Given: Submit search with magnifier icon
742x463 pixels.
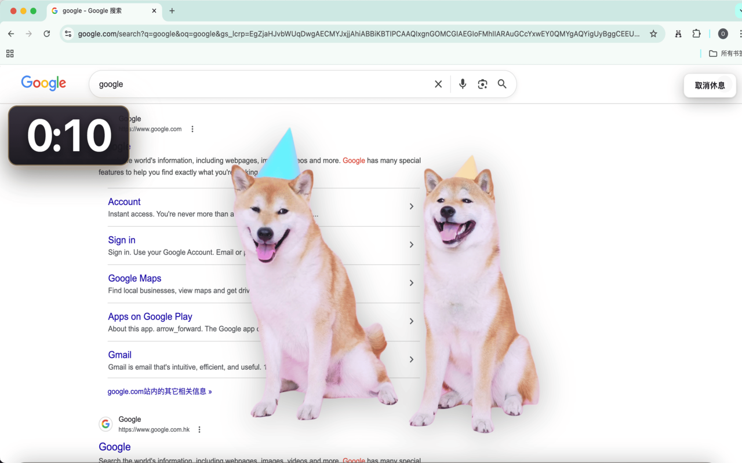Looking at the screenshot, I should coord(502,84).
